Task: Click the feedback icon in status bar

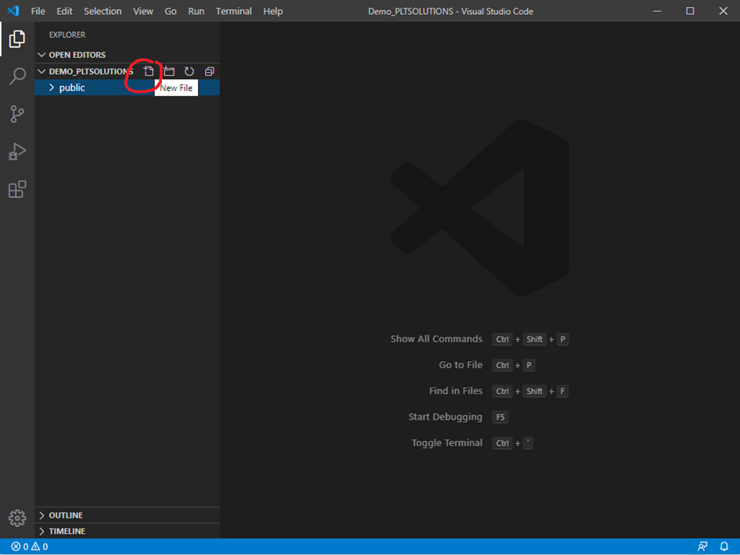Action: tap(702, 546)
